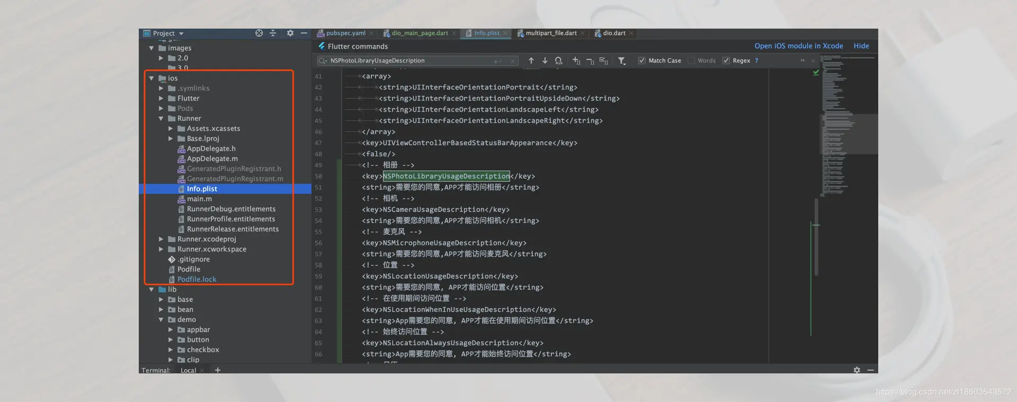Image resolution: width=1017 pixels, height=402 pixels.
Task: Unselect occurrence icon in find bar
Action: [x=590, y=61]
